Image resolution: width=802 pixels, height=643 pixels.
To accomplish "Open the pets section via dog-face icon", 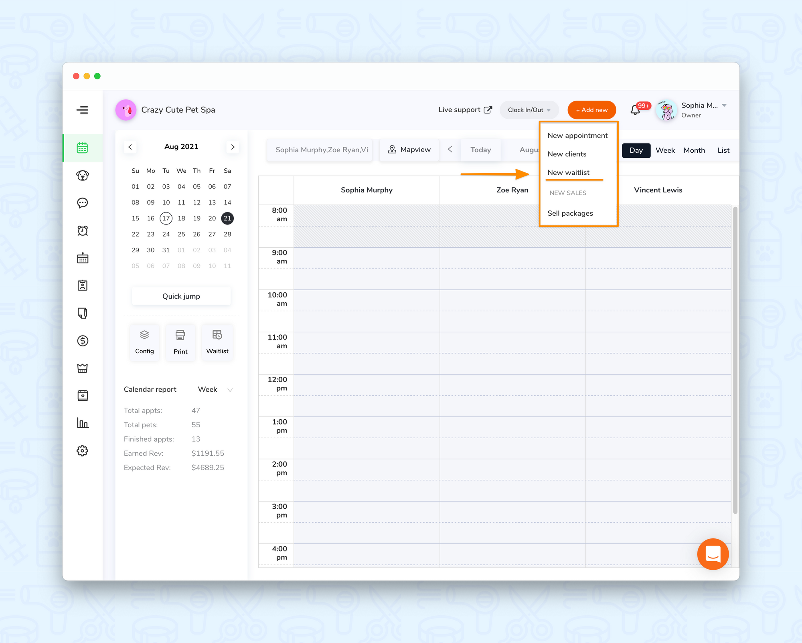I will coord(83,176).
